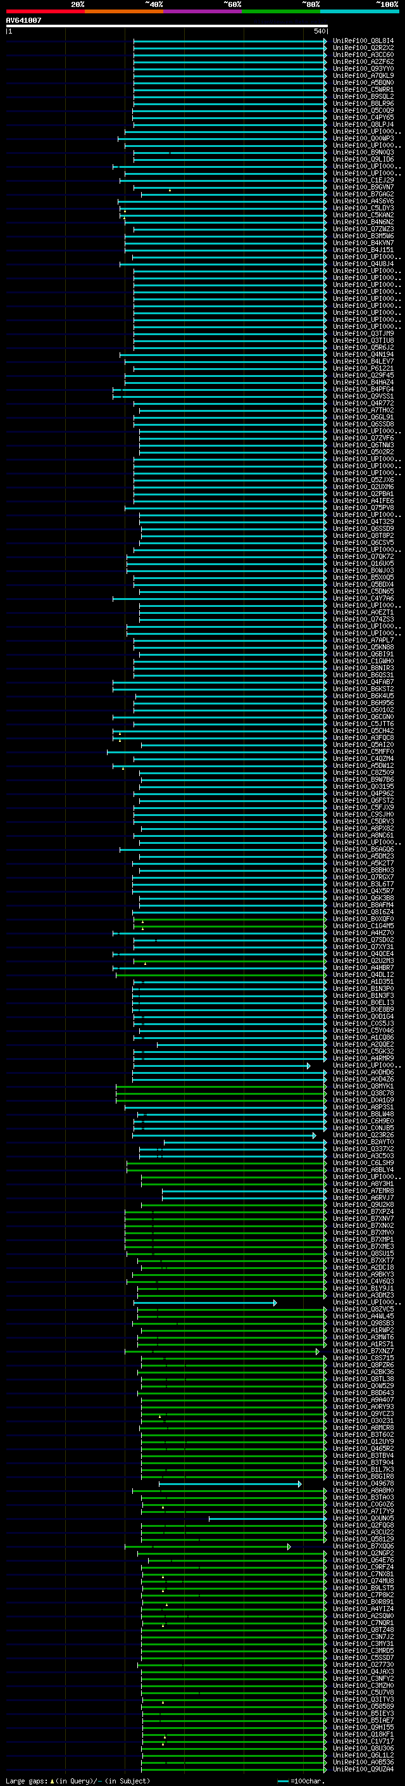Select the UniRef100_B1N3F3 label
Viewport: 405px width, 1786px height.
(363, 995)
